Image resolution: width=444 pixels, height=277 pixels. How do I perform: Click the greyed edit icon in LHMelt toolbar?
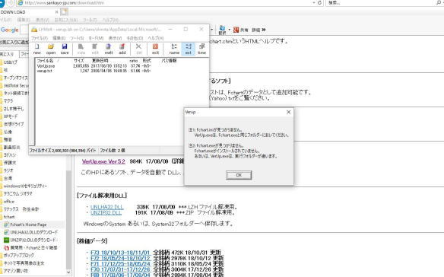tap(95, 49)
